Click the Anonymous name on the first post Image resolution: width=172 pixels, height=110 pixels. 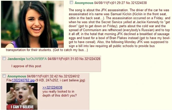tap(84, 3)
